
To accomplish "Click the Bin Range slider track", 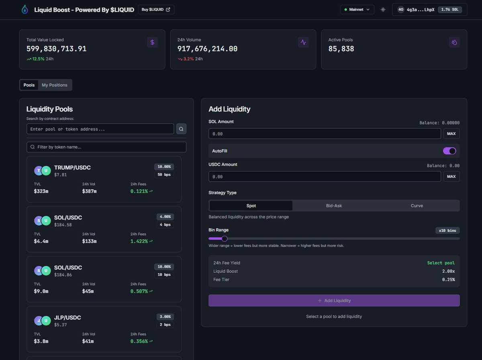I will tap(334, 238).
